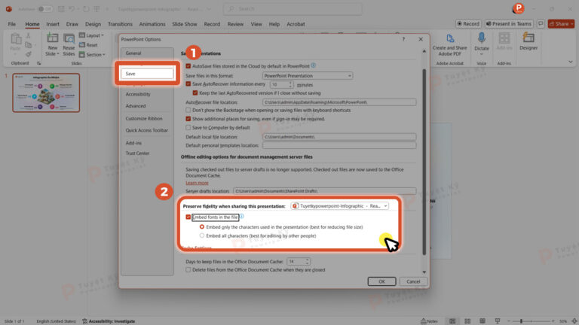The height and width of the screenshot is (325, 579).
Task: Expand the Share button dropdown
Action: [572, 23]
